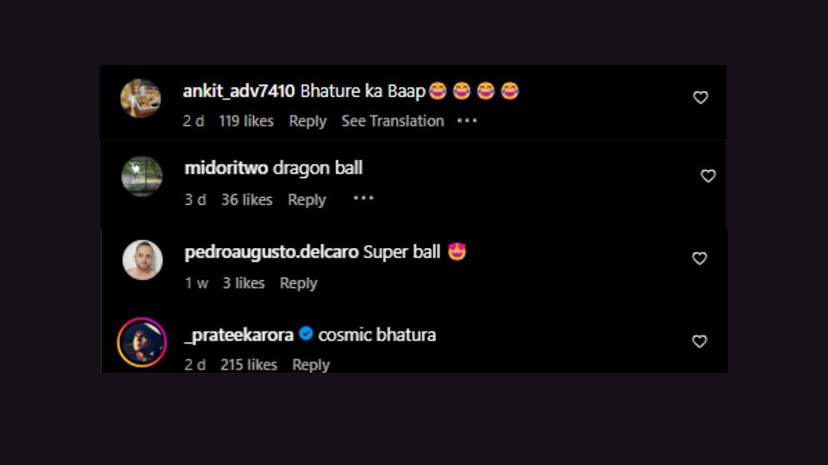Open midoritwo's avatar

click(142, 176)
